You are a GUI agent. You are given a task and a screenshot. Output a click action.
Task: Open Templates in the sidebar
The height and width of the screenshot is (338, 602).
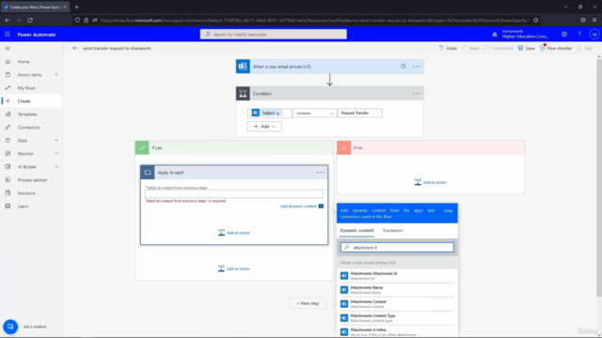tap(27, 115)
